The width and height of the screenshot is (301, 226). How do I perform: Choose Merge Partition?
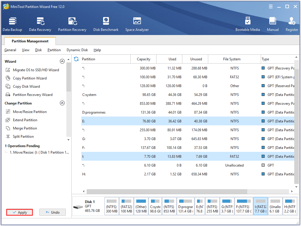[x=21, y=128]
